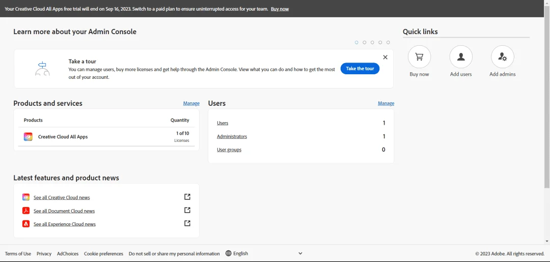
Task: Dismiss the Take a tour card
Action: point(385,57)
